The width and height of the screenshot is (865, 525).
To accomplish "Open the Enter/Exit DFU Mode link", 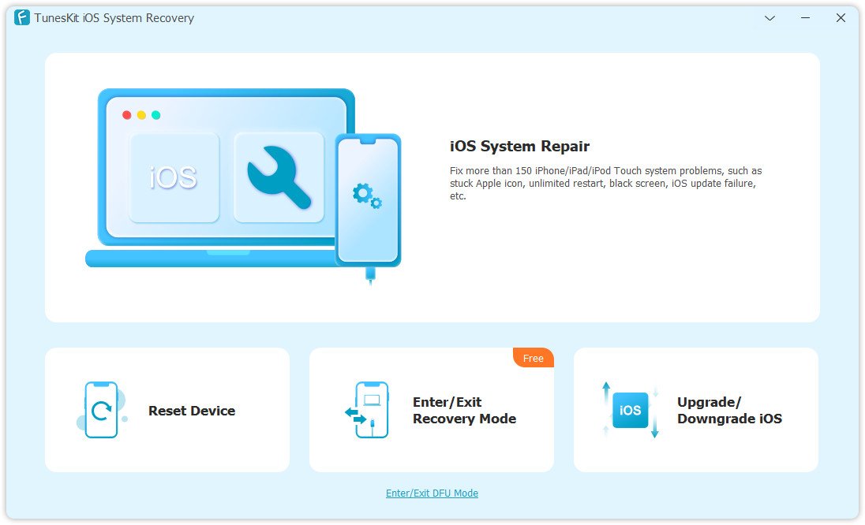I will pyautogui.click(x=432, y=493).
